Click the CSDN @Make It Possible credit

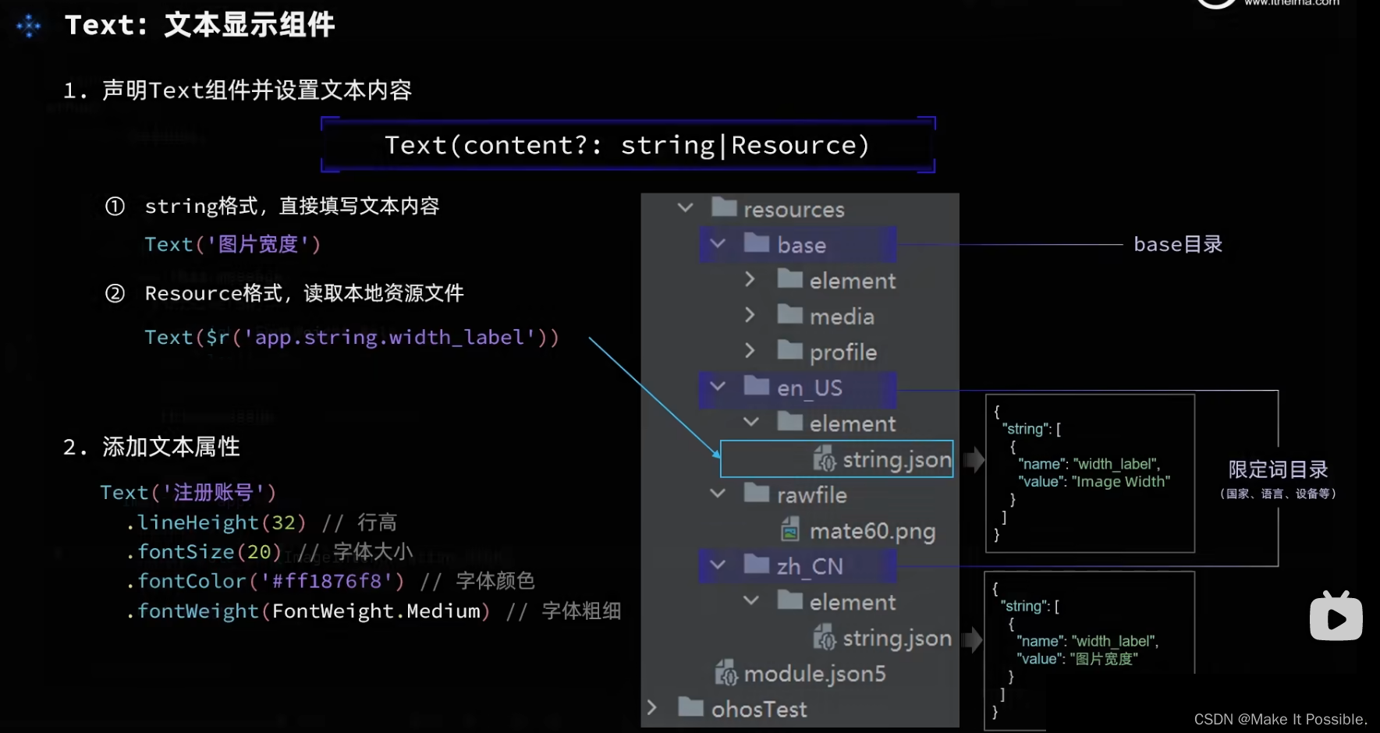1280,719
